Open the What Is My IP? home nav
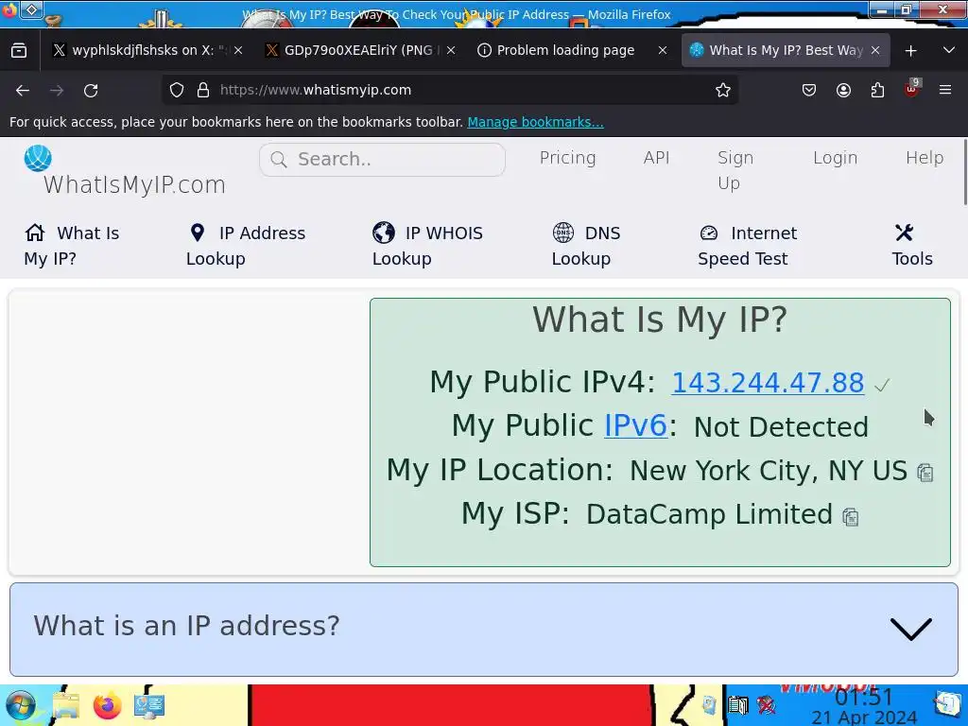 click(72, 246)
